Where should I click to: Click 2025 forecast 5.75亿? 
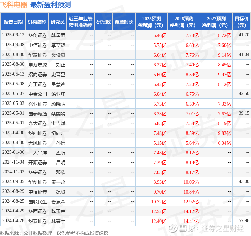coord(160,45)
